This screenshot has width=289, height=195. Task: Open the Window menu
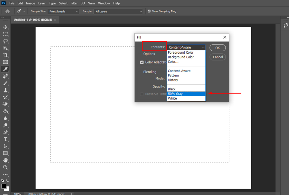point(104,3)
